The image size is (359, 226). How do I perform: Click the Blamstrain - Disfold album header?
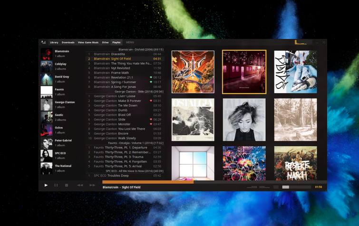(x=126, y=49)
